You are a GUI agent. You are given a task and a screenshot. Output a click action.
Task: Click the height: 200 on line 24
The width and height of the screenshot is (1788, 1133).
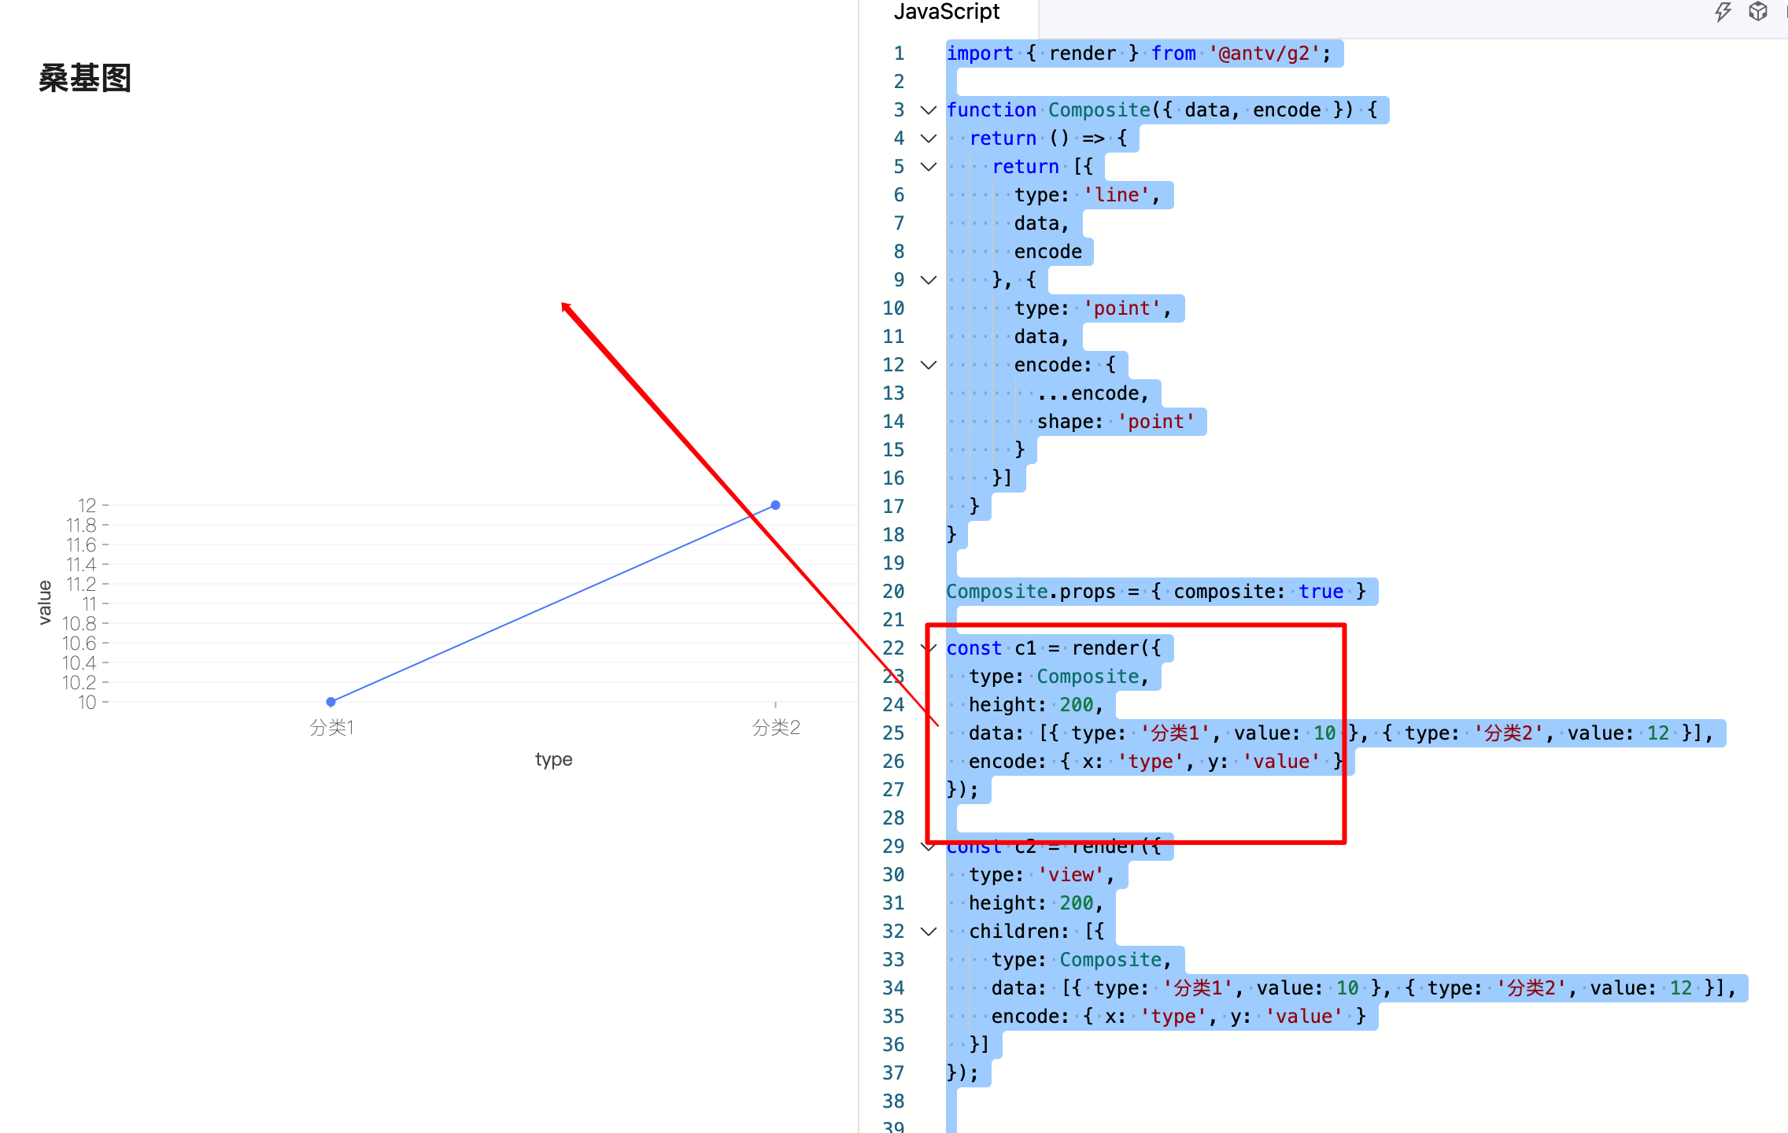[1036, 705]
